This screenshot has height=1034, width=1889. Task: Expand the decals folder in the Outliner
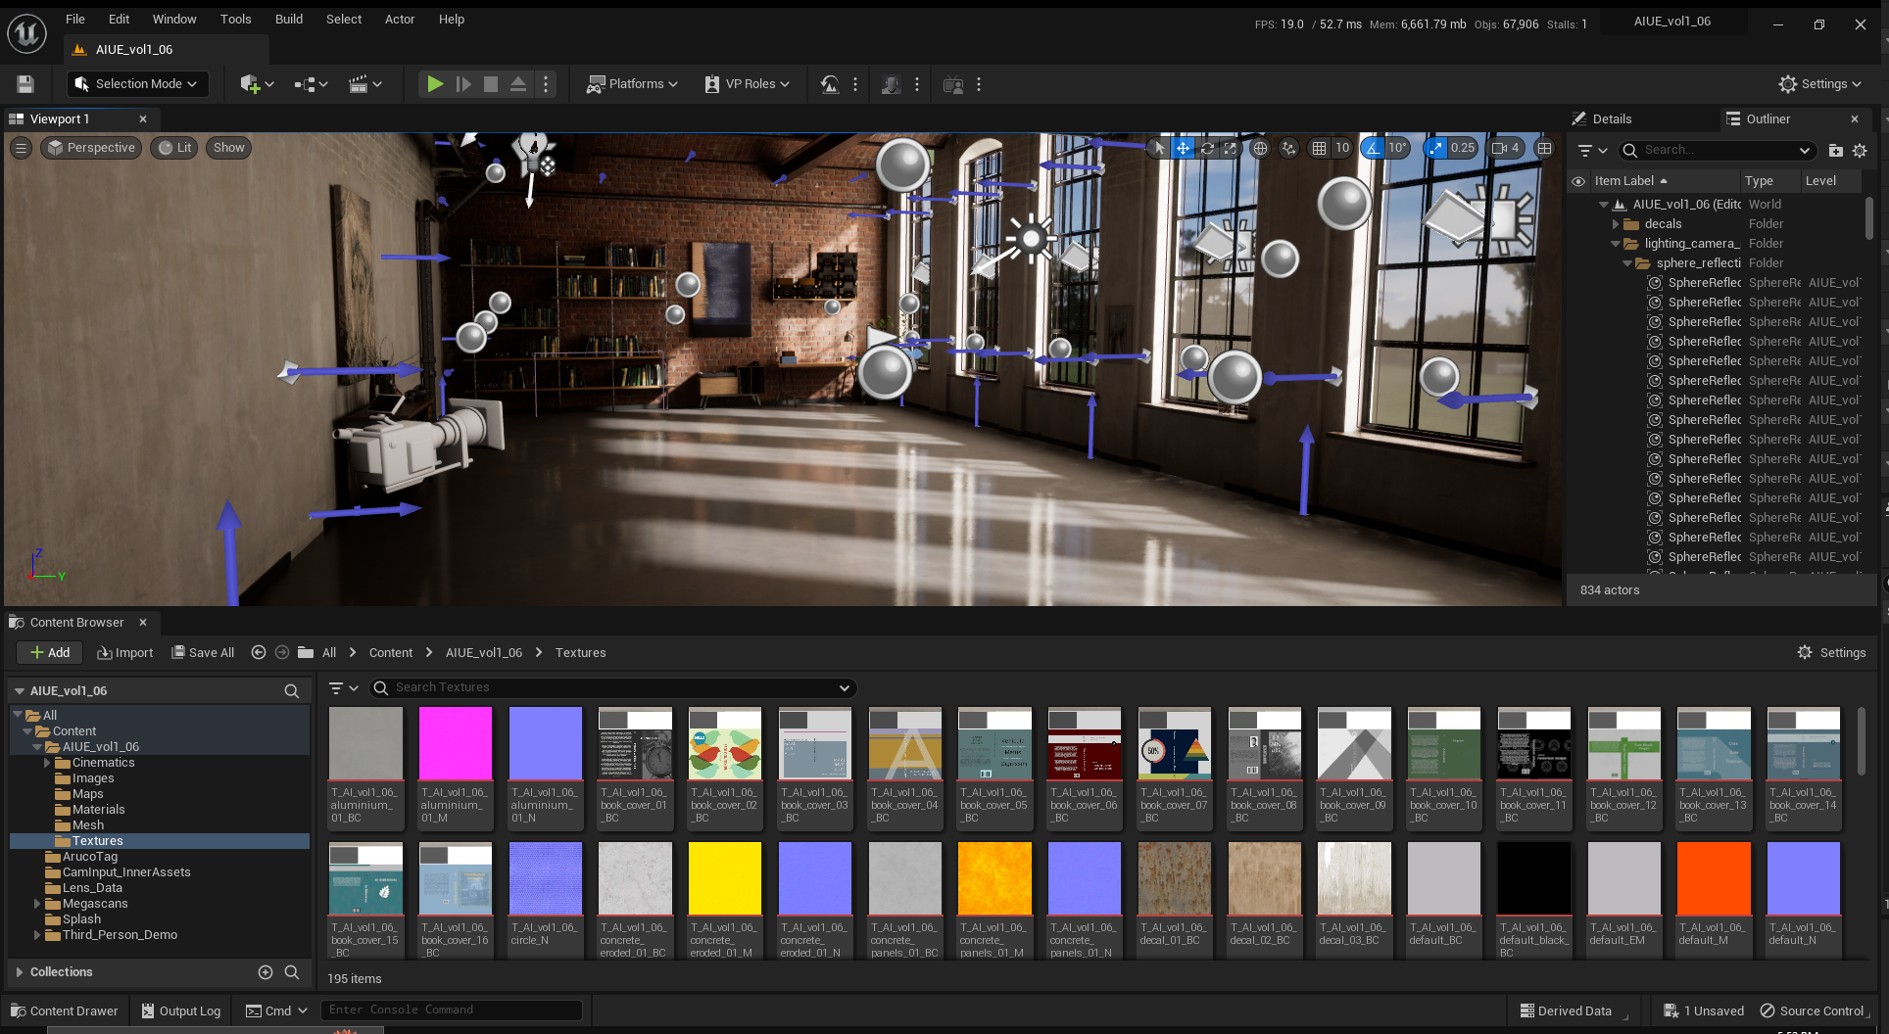coord(1615,223)
